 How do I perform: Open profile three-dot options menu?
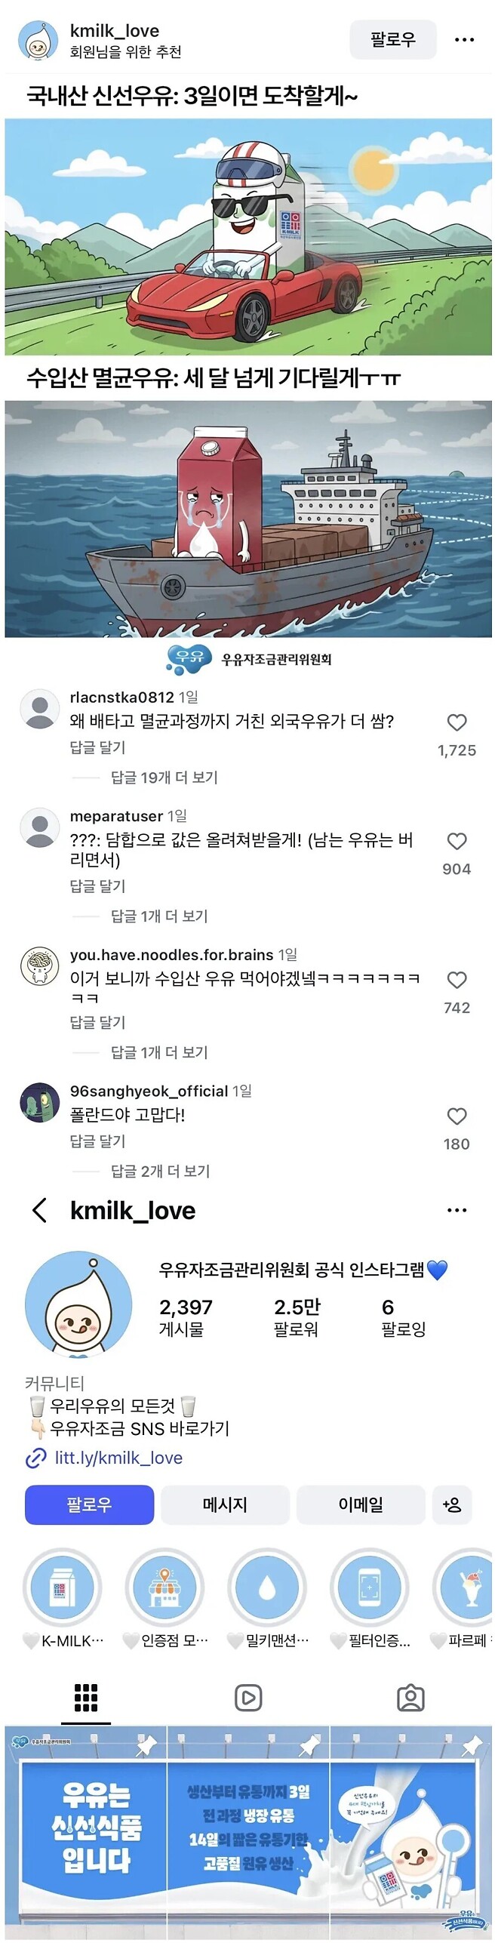pyautogui.click(x=456, y=1210)
